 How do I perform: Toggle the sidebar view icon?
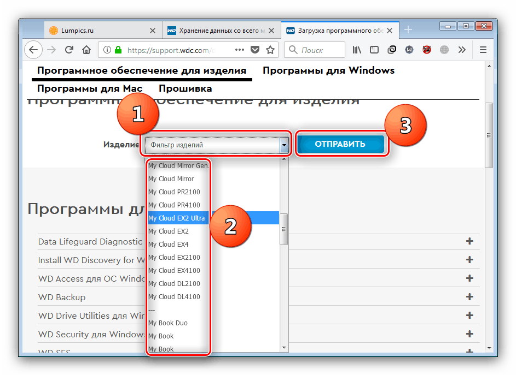point(374,50)
